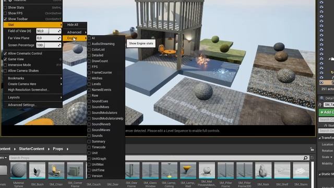Adjust the Screen Percentage slider field
This screenshot has height=188, width=334.
[x=49, y=45]
